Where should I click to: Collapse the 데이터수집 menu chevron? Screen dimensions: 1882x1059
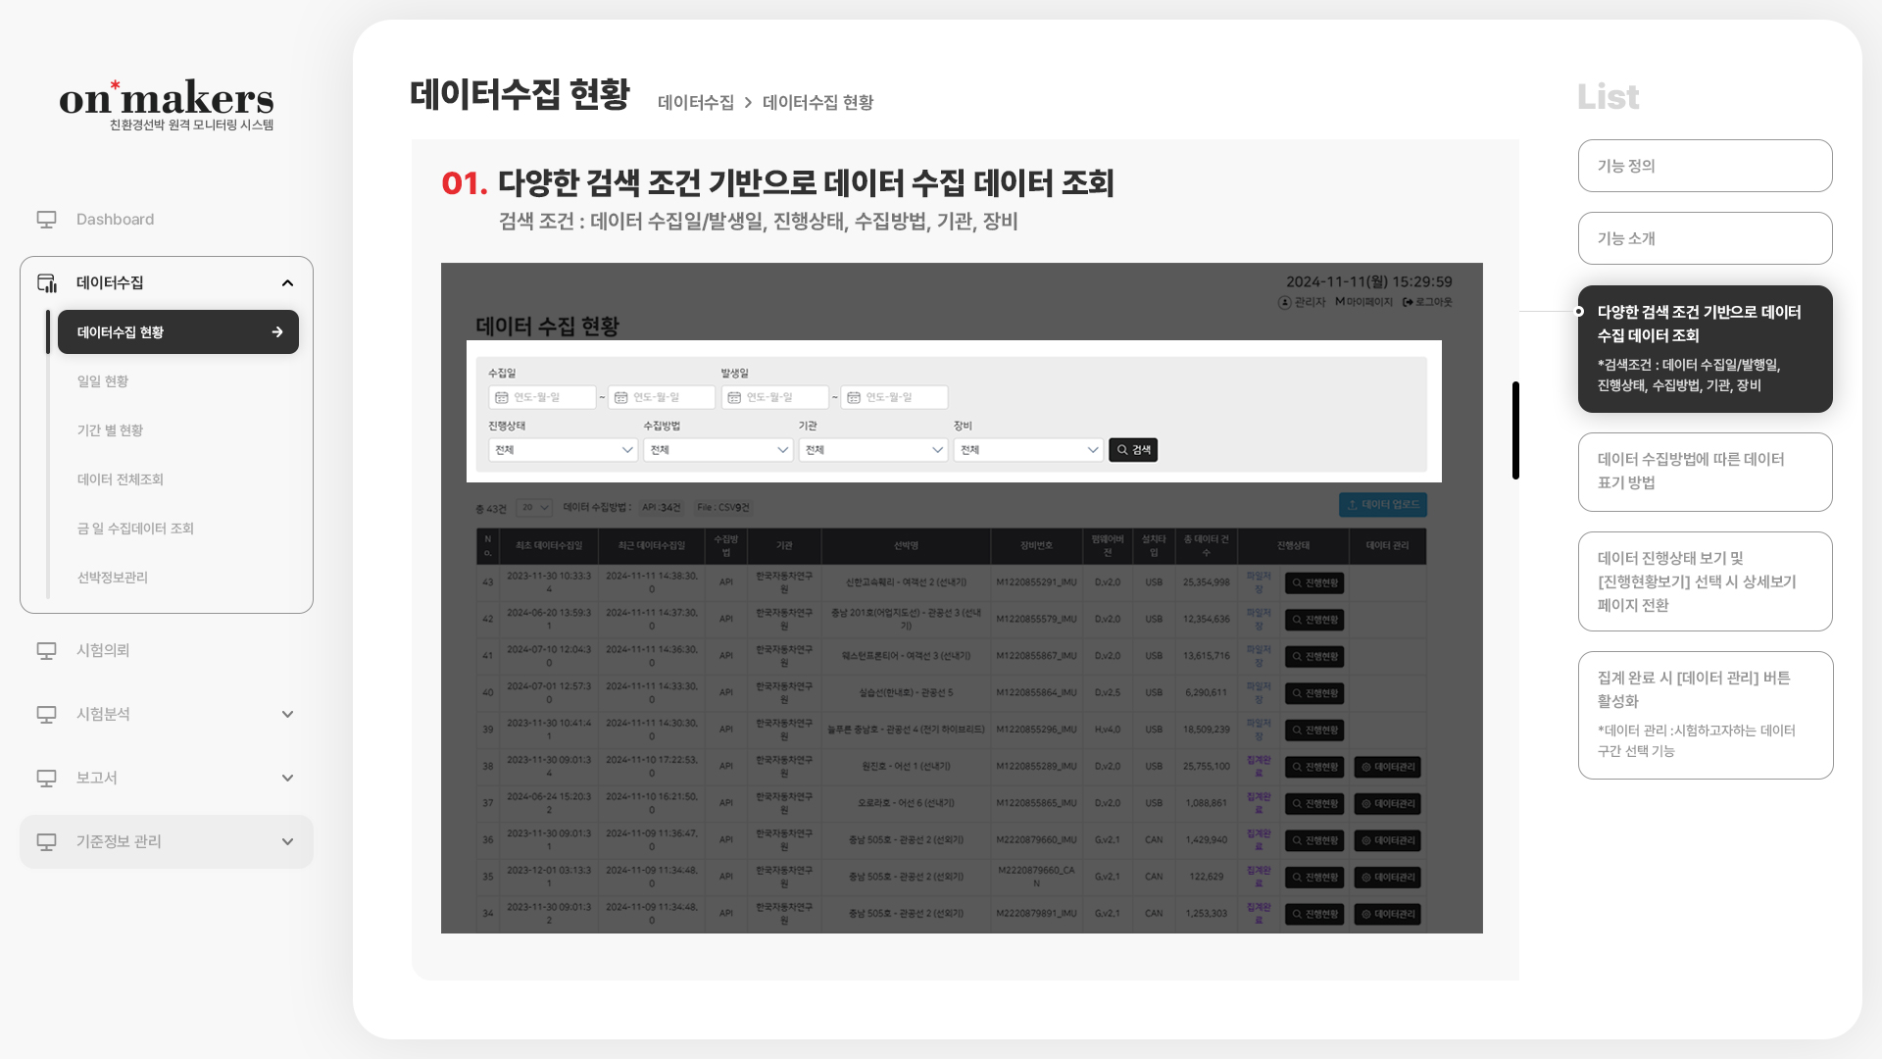(x=287, y=283)
